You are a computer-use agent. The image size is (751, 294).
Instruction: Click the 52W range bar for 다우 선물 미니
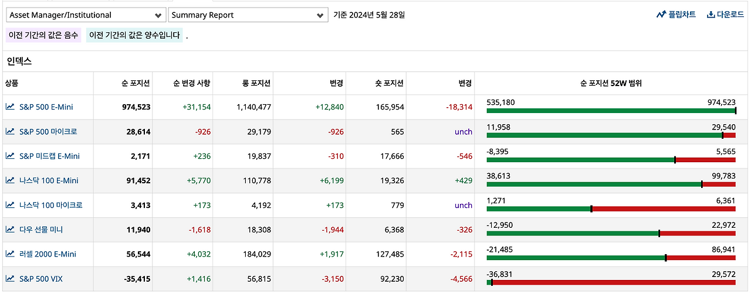611,233
